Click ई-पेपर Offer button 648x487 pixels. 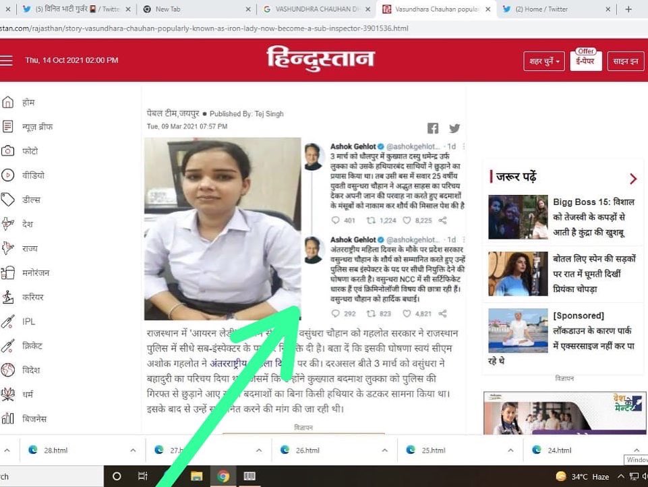pyautogui.click(x=585, y=60)
